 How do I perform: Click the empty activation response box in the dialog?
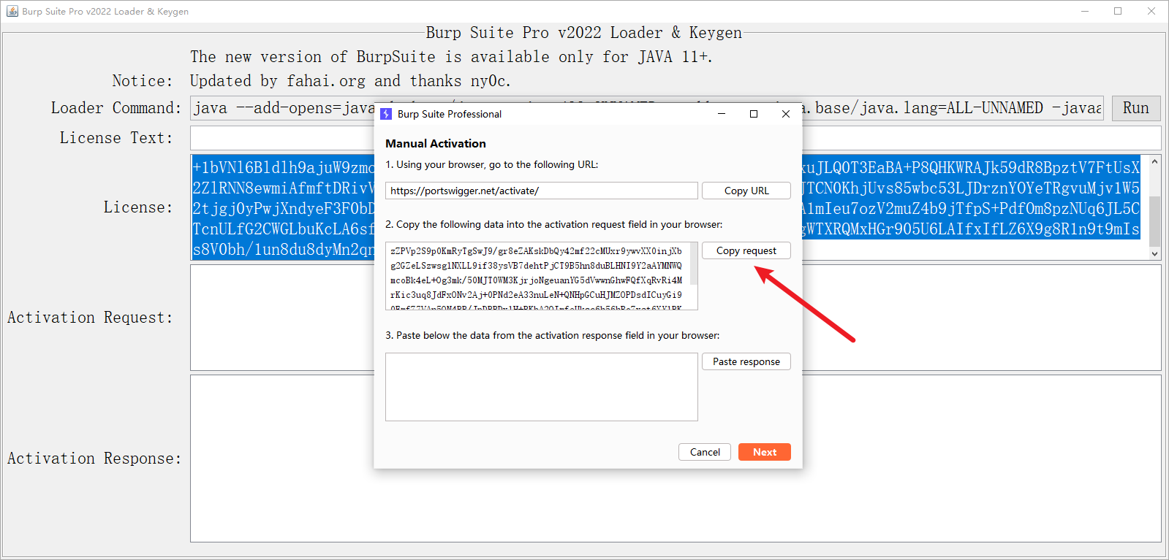point(542,387)
